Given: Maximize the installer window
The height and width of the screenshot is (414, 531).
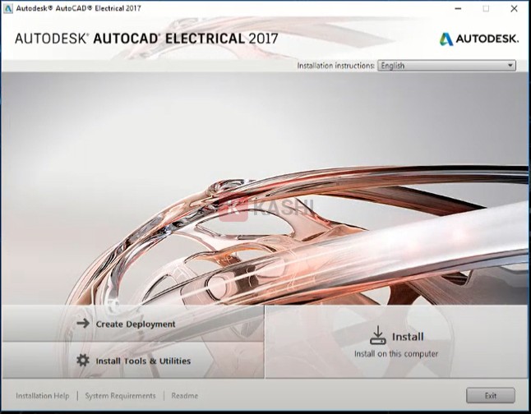Looking at the screenshot, I should click(x=486, y=9).
